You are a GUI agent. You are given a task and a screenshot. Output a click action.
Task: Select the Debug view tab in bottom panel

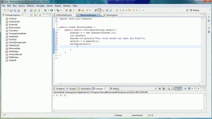click(114, 89)
